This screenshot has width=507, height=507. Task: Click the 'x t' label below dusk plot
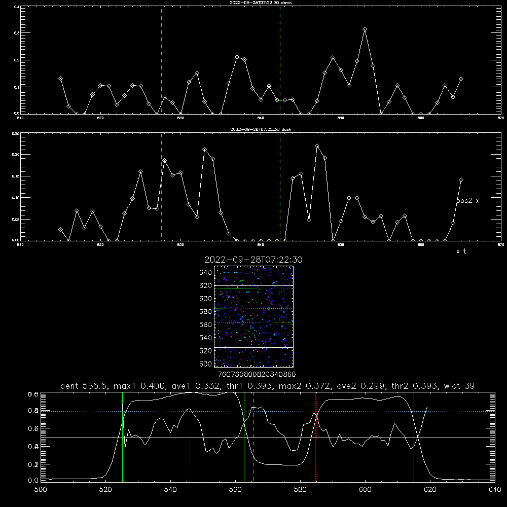[461, 251]
